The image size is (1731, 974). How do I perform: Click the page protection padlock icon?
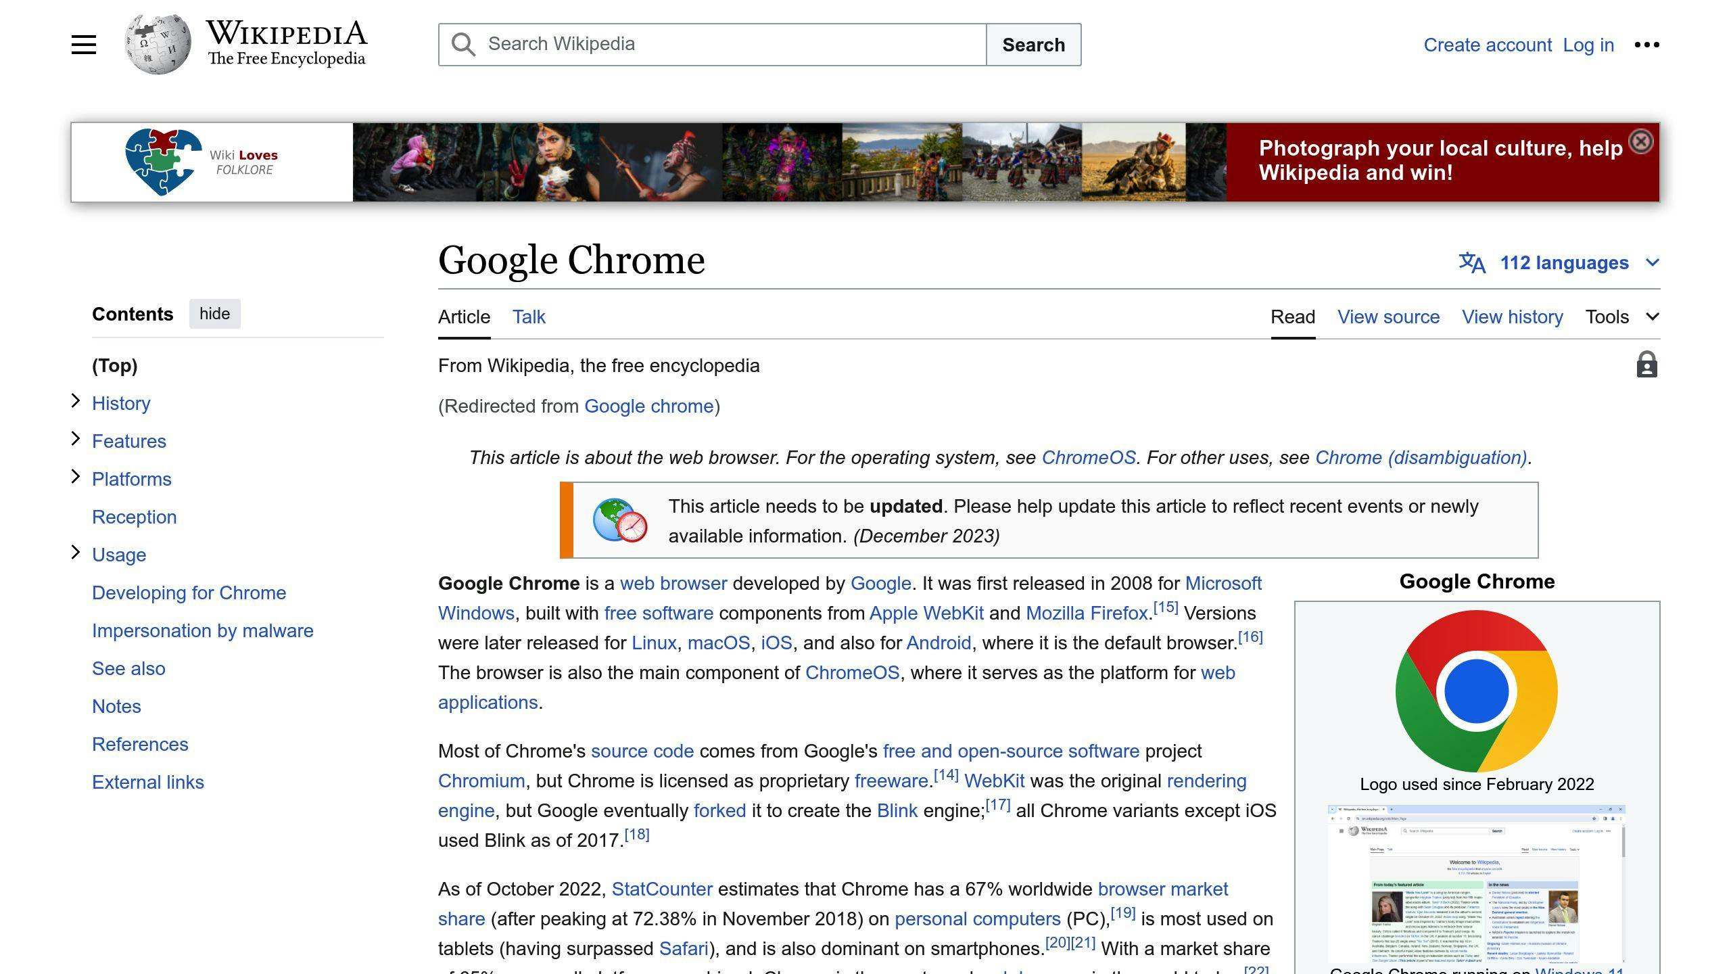pos(1646,365)
